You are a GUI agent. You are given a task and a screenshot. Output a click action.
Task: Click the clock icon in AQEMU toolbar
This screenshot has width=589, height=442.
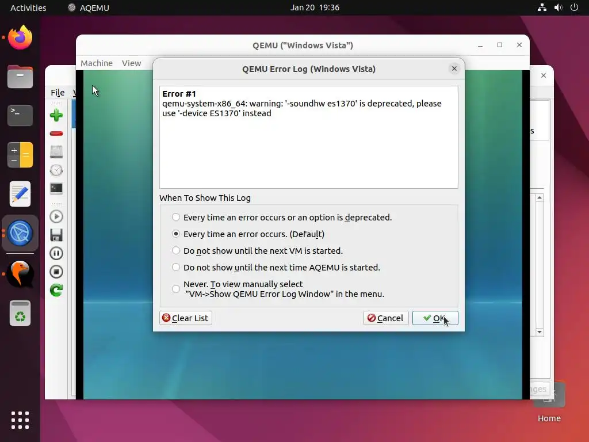click(56, 170)
